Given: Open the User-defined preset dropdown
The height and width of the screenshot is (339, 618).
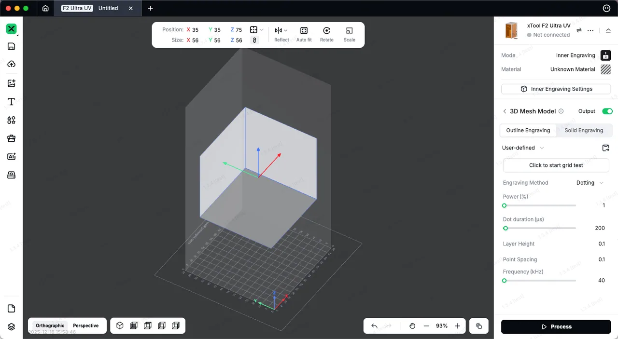Looking at the screenshot, I should pos(523,148).
